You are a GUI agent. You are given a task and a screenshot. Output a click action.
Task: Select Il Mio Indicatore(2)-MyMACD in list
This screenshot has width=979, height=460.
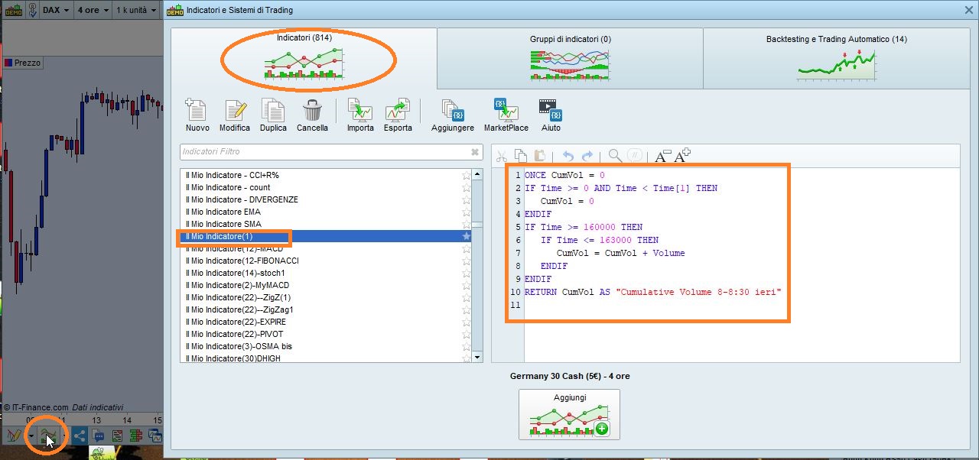click(x=326, y=286)
